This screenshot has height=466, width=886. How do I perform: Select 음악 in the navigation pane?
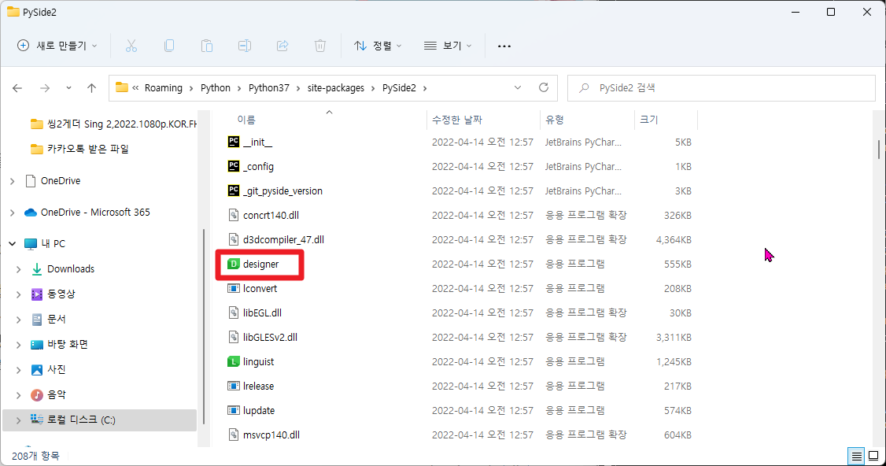coord(57,394)
